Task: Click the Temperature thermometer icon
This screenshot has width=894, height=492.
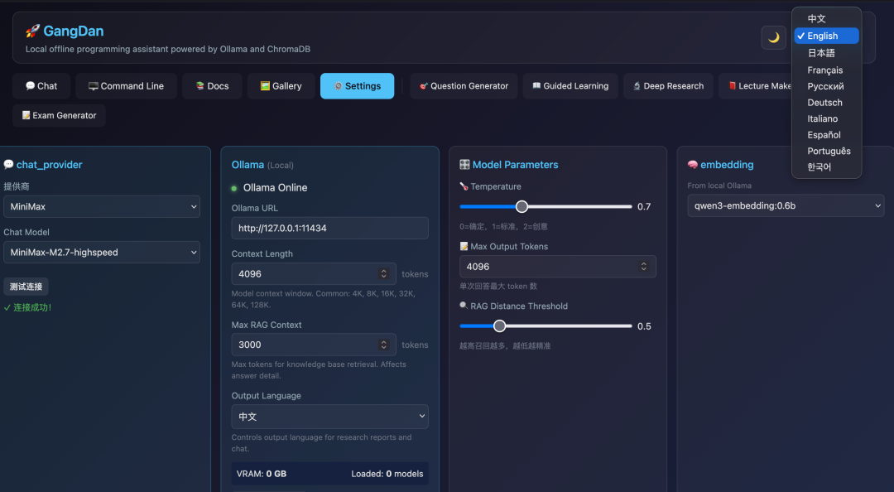Action: (x=464, y=186)
